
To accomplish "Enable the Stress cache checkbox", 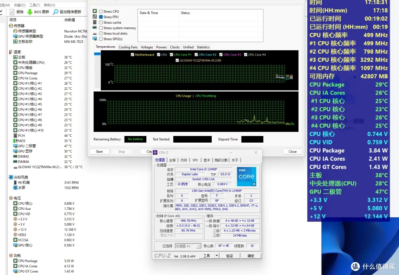I will coord(101,23).
